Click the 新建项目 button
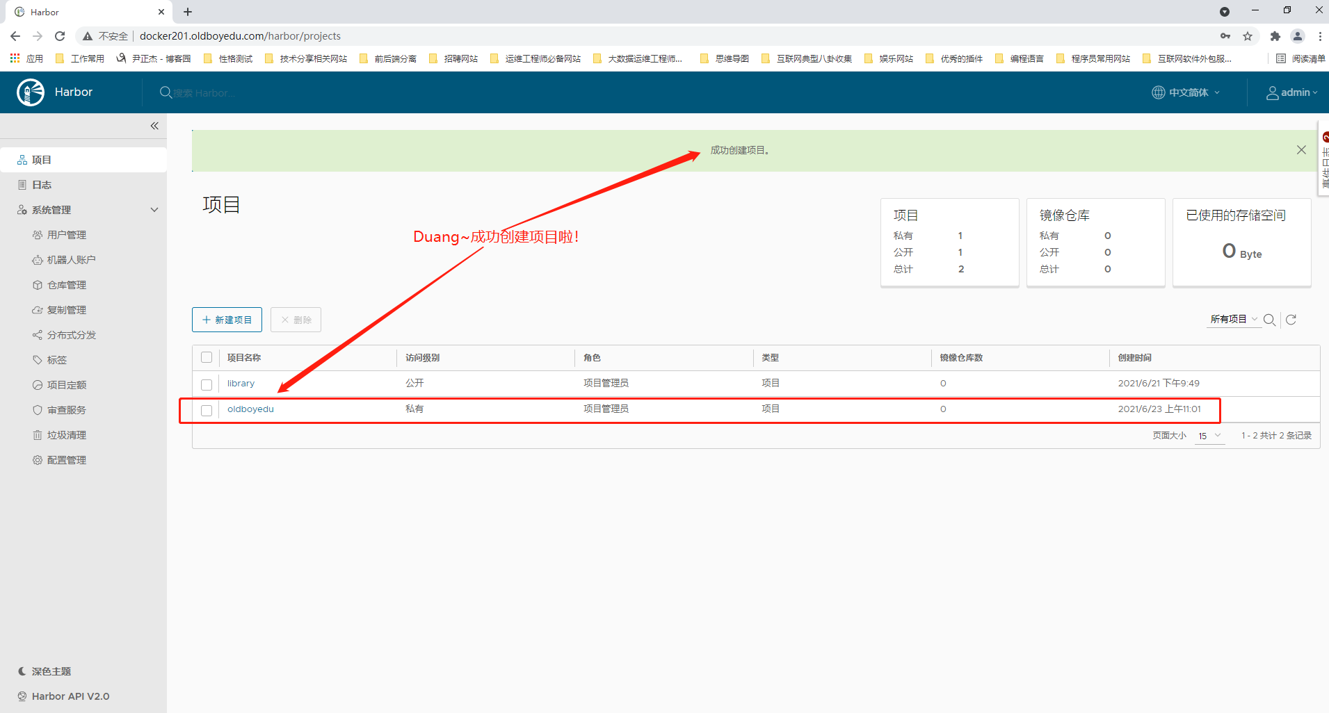This screenshot has width=1329, height=713. coord(227,320)
